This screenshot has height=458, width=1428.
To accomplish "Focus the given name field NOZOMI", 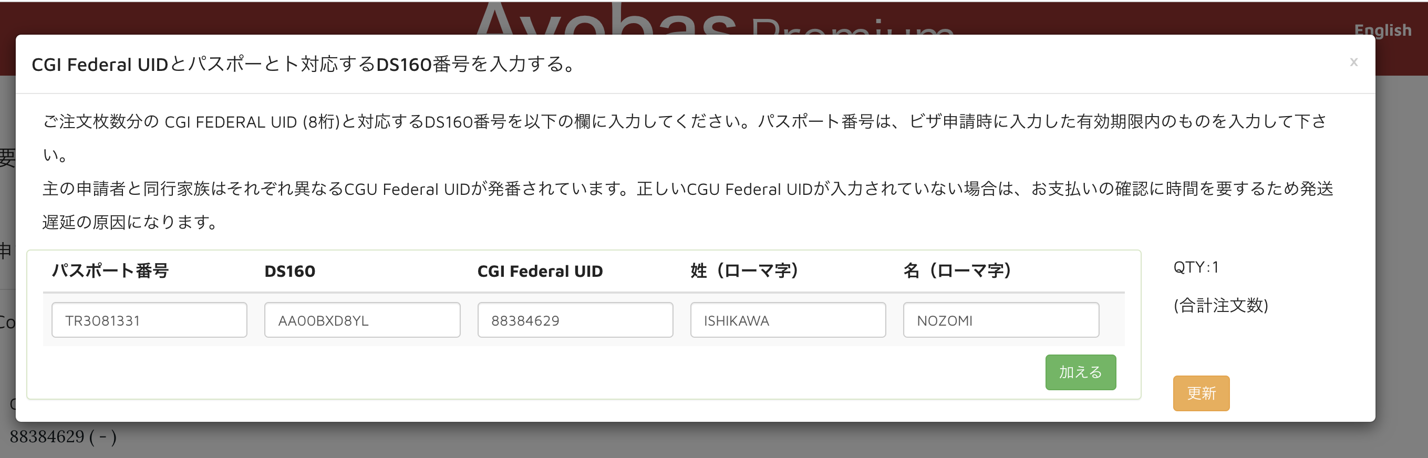I will pos(1000,320).
